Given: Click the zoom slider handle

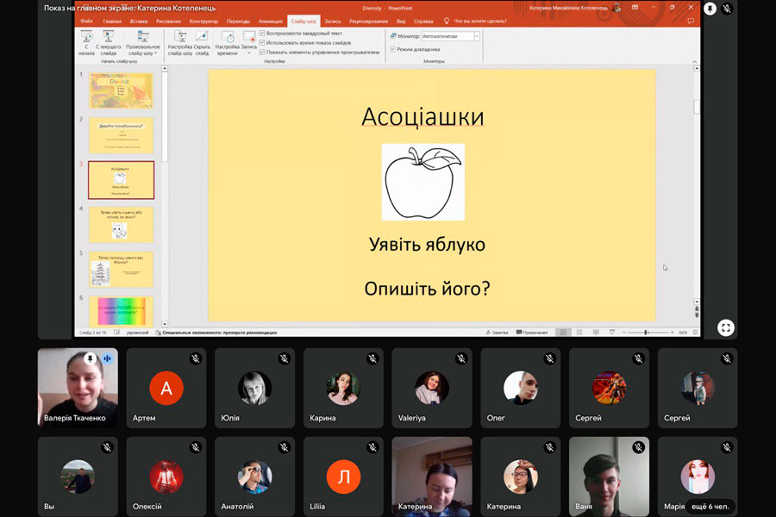Looking at the screenshot, I should [647, 333].
